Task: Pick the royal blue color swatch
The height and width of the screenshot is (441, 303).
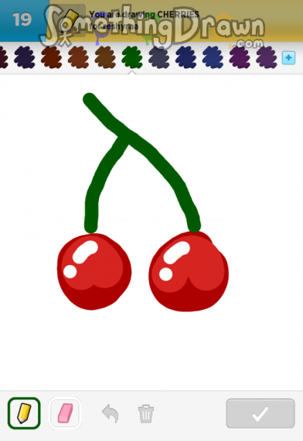Action: tap(213, 57)
